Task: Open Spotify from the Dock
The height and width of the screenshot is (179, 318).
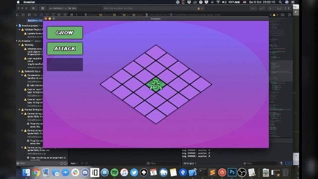Action: pos(114,173)
